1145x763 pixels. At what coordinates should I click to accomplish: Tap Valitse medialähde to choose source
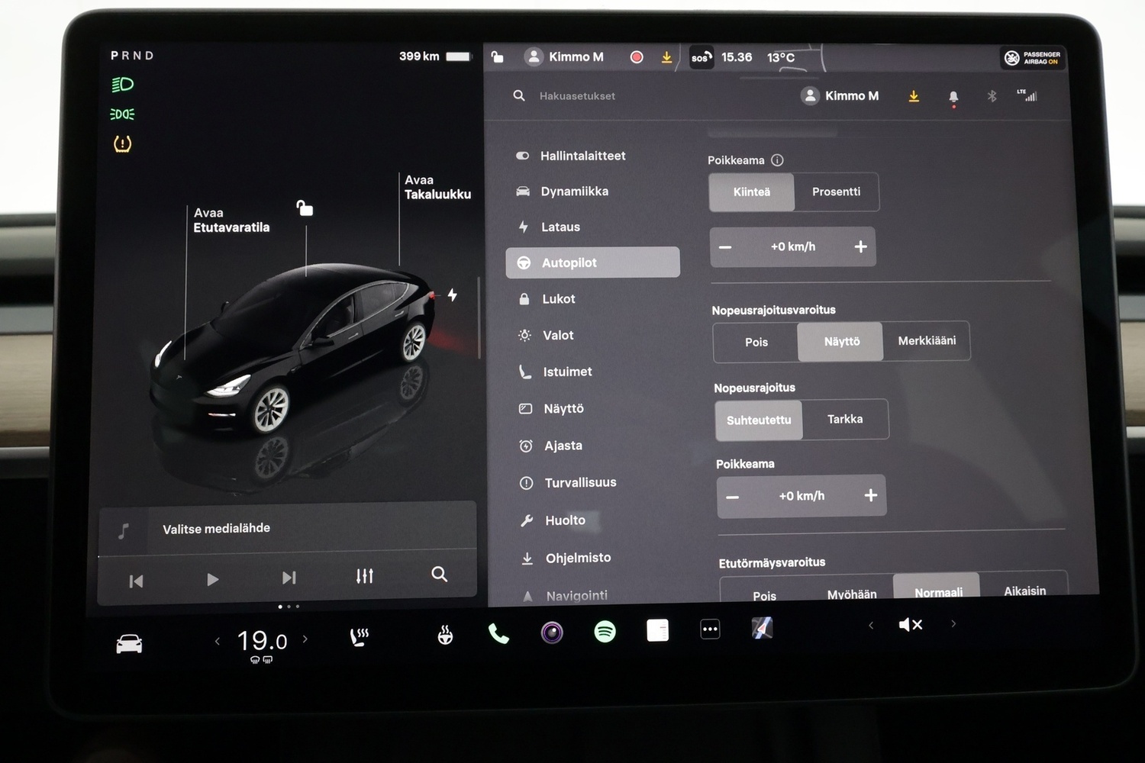pyautogui.click(x=216, y=528)
